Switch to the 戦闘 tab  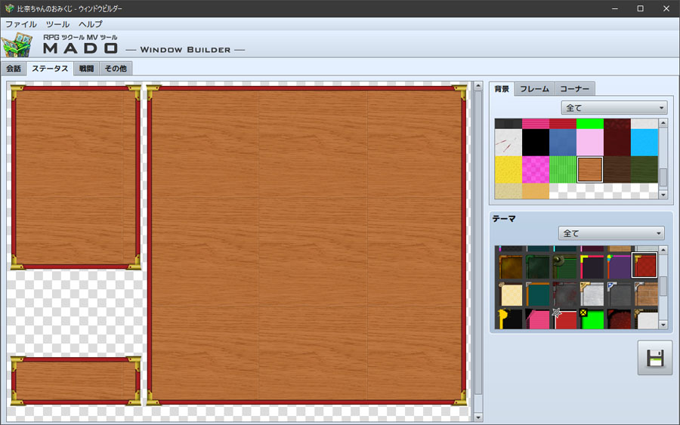pyautogui.click(x=86, y=69)
